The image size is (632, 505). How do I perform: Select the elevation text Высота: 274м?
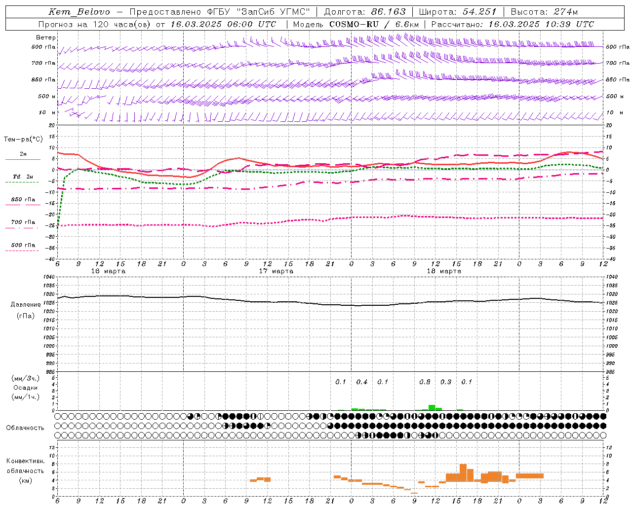click(544, 12)
